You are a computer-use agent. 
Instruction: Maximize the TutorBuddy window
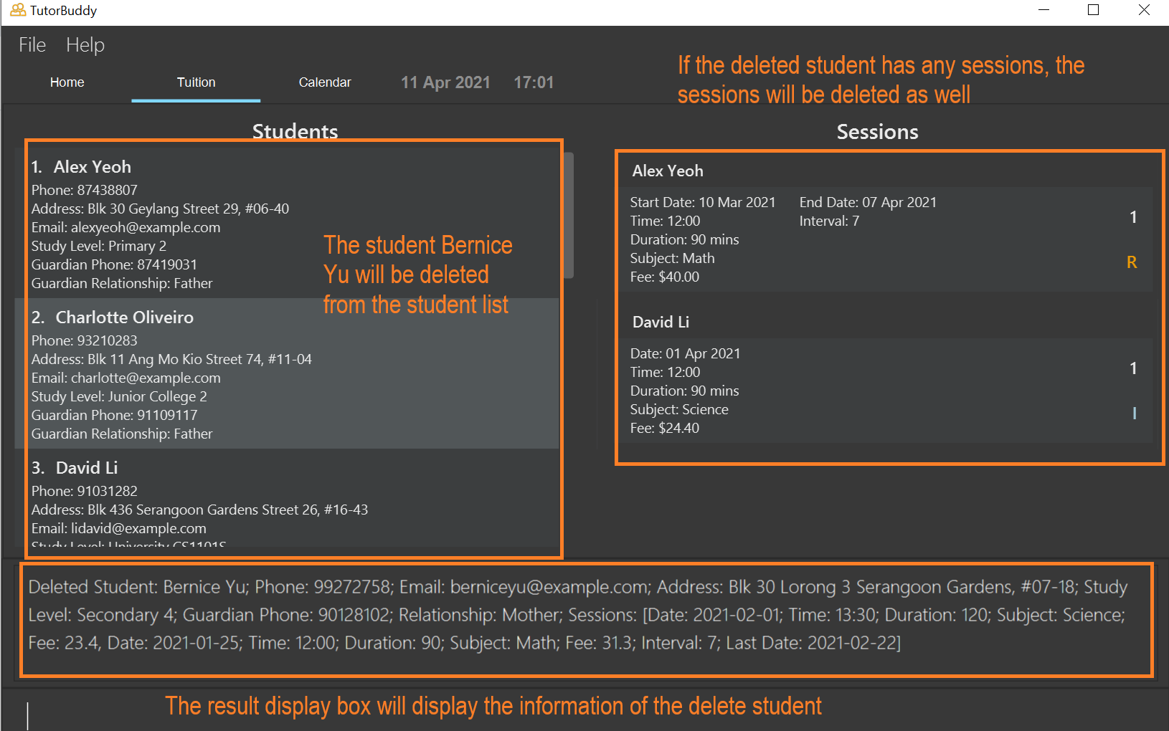1094,10
